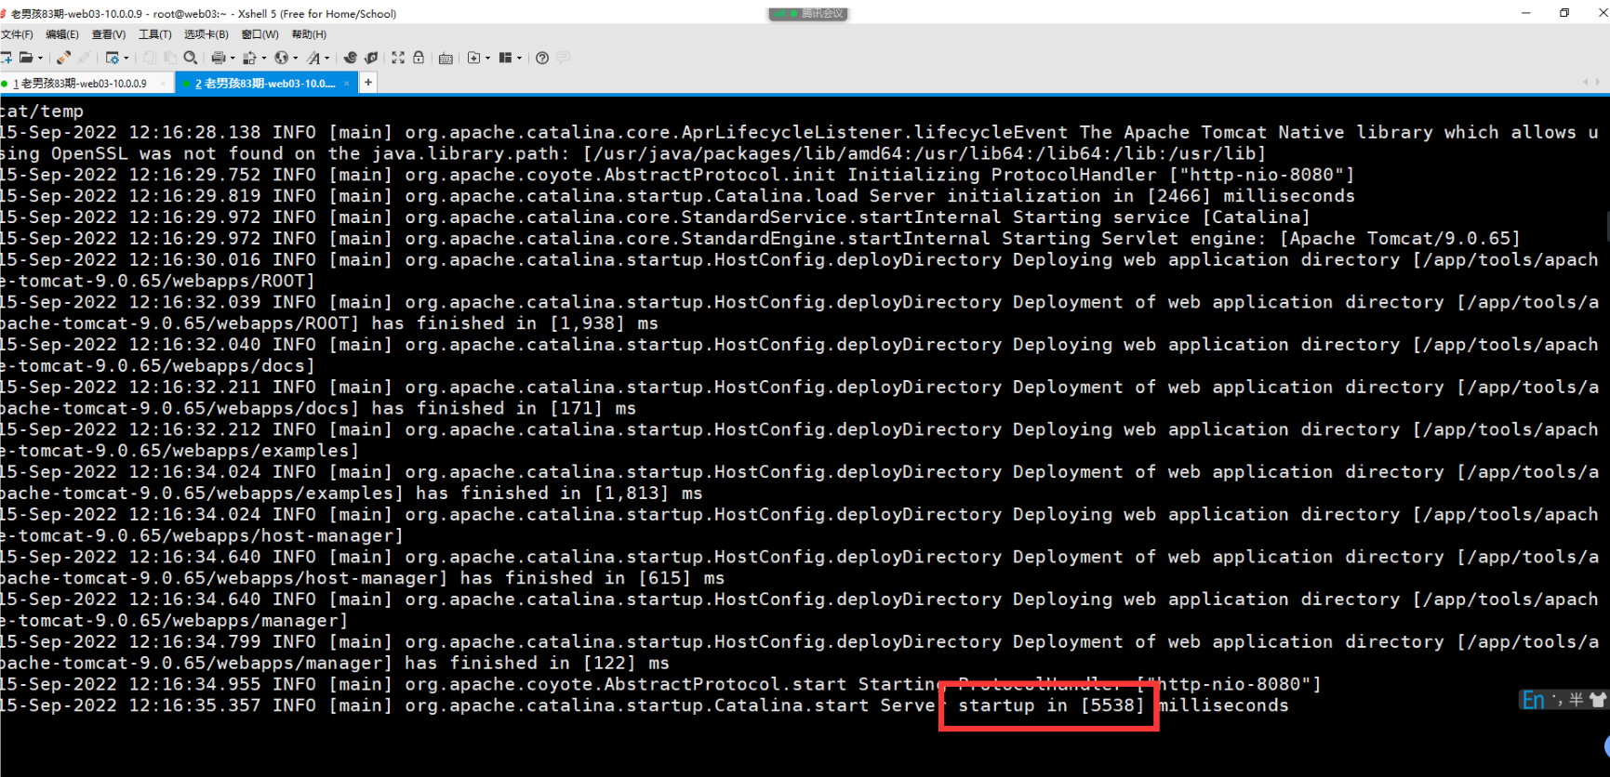The image size is (1610, 777).
Task: Close the active tab 2 session
Action: pos(347,84)
